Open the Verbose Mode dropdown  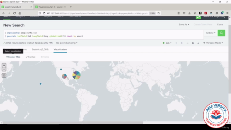tap(213, 43)
